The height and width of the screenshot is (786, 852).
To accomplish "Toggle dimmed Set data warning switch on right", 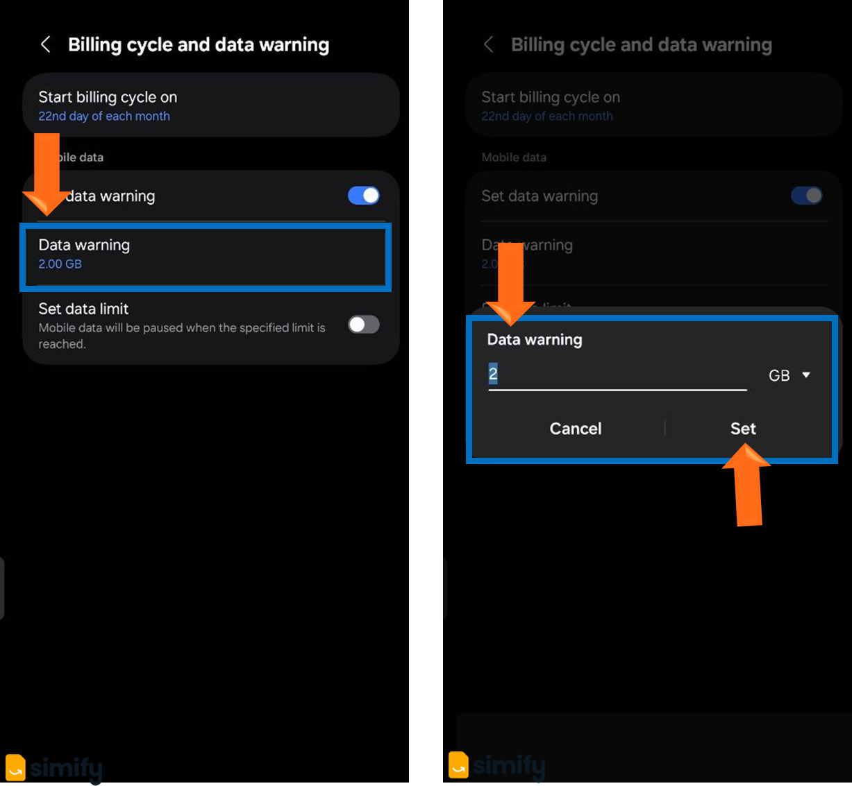I will (x=806, y=196).
